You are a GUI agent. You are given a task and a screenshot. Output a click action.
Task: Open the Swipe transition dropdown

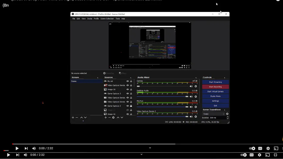click(x=214, y=114)
